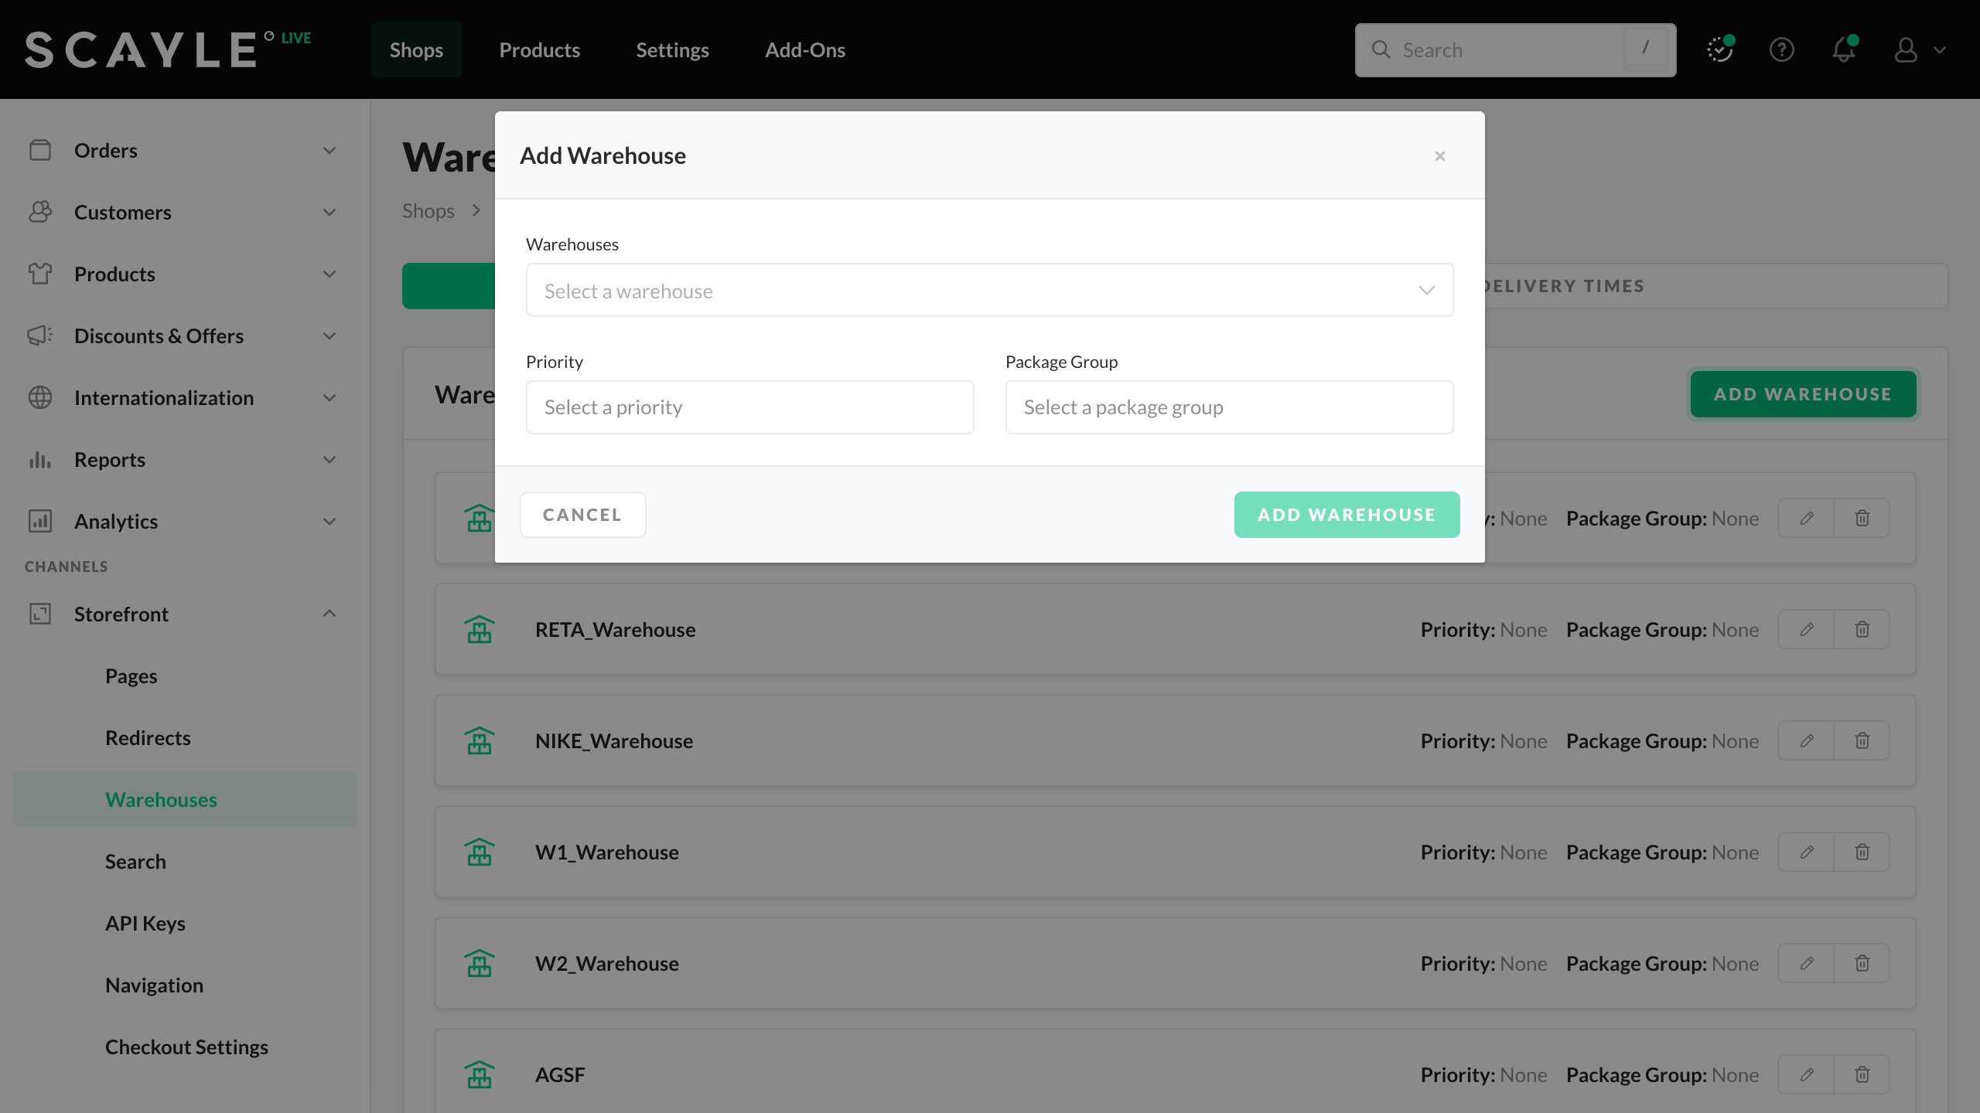Open the Settings top navigation tab

click(672, 50)
